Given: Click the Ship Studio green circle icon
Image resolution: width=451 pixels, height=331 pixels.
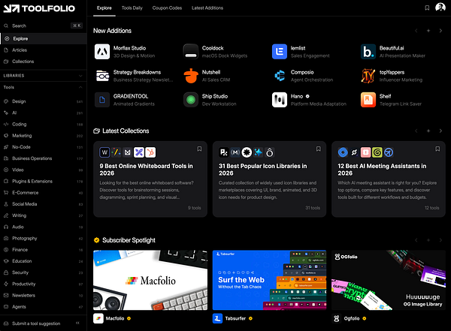Looking at the screenshot, I should [191, 100].
